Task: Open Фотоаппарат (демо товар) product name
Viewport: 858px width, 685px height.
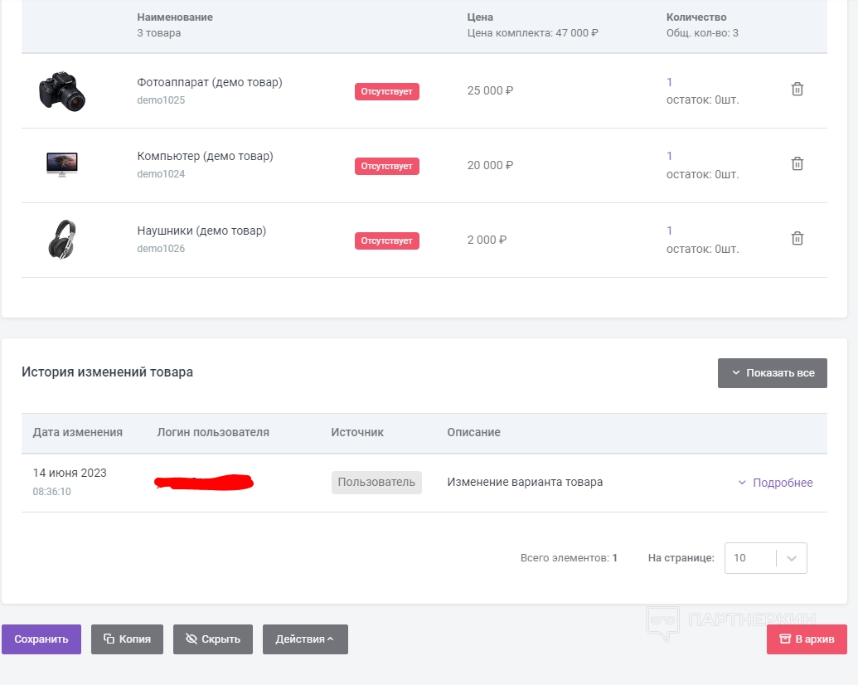Action: pos(210,82)
